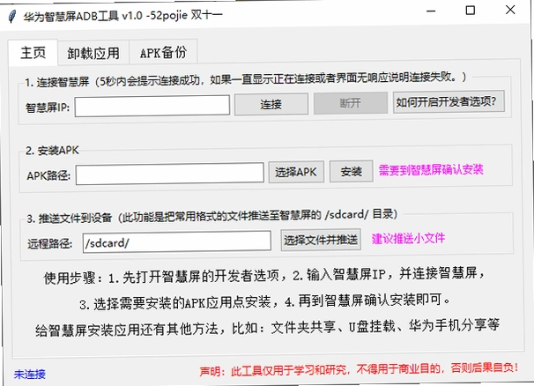
Task: Click the 2. 安装APK group title
Action: pyautogui.click(x=53, y=150)
